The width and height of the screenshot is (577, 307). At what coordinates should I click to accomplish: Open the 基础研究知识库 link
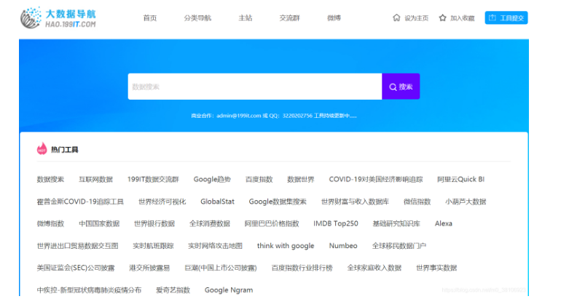tap(396, 223)
